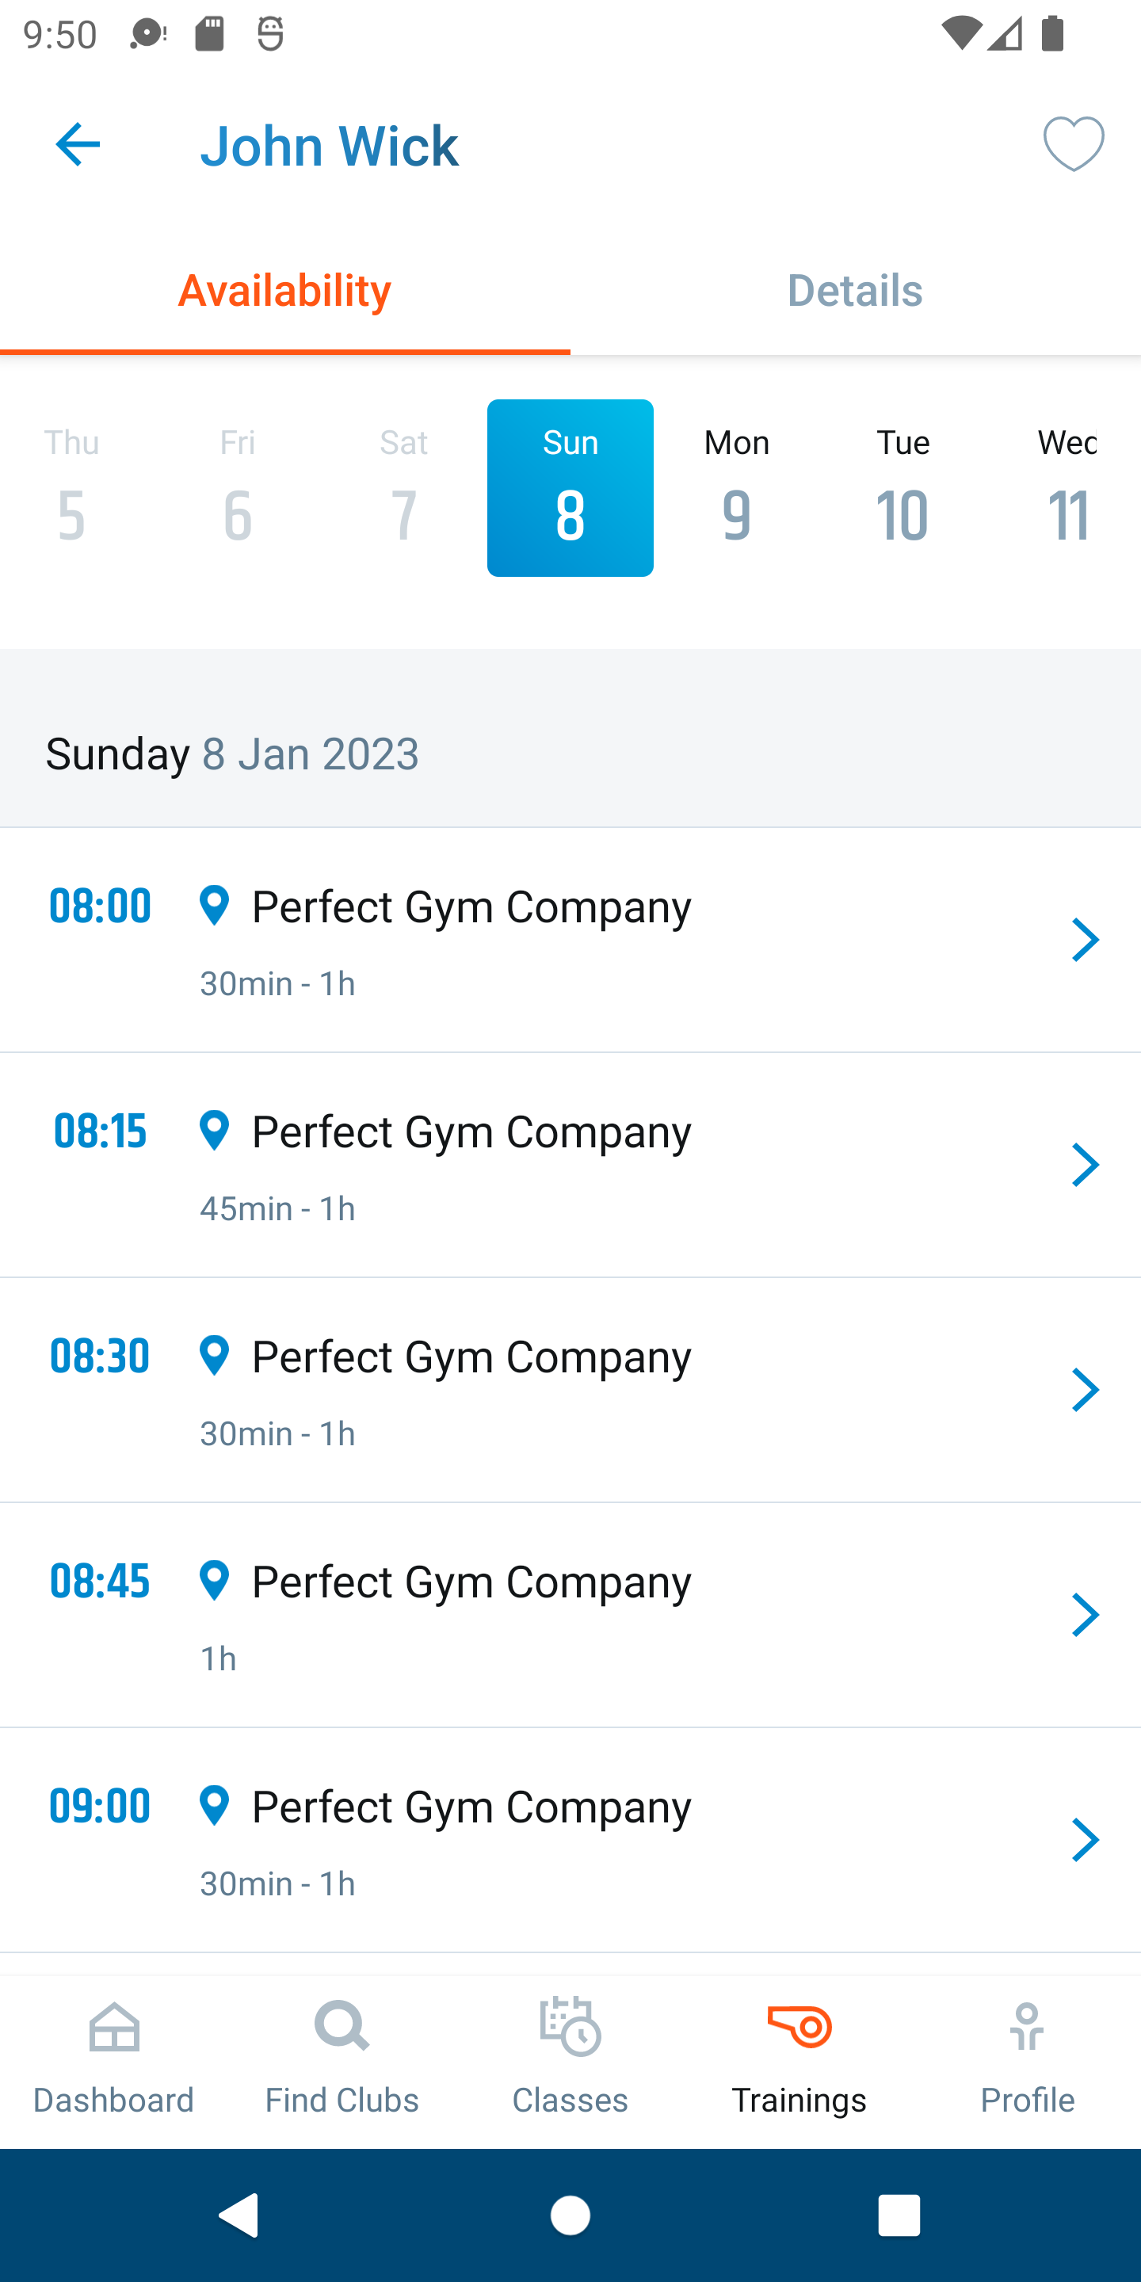1141x2282 pixels.
Task: Open Find Clubs search icon
Action: (342, 2028)
